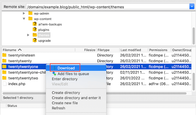Click the twentytwentytwo folder icon
This screenshot has width=196, height=115.
4,78
